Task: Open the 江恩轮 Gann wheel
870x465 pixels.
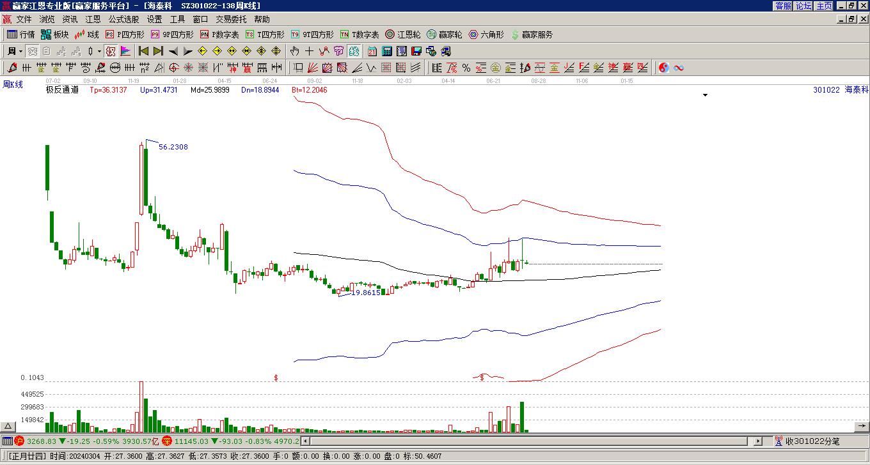Action: click(x=403, y=34)
